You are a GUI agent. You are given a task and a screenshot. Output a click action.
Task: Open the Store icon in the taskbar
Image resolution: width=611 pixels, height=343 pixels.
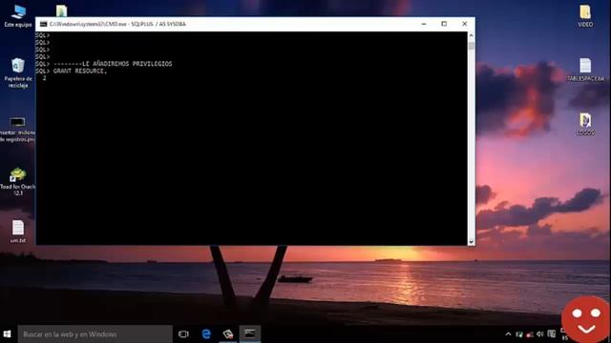point(228,334)
